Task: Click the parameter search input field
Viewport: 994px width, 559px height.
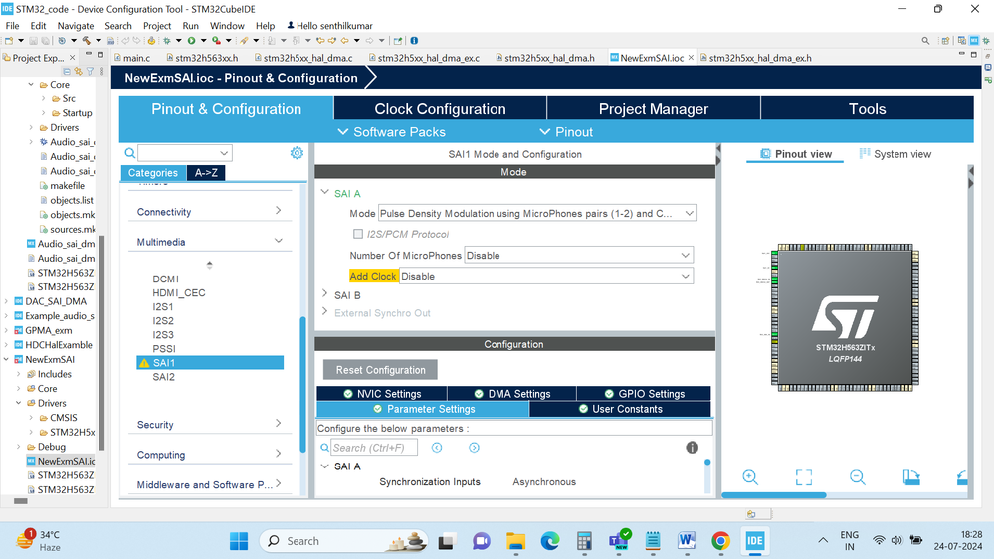Action: pos(374,448)
